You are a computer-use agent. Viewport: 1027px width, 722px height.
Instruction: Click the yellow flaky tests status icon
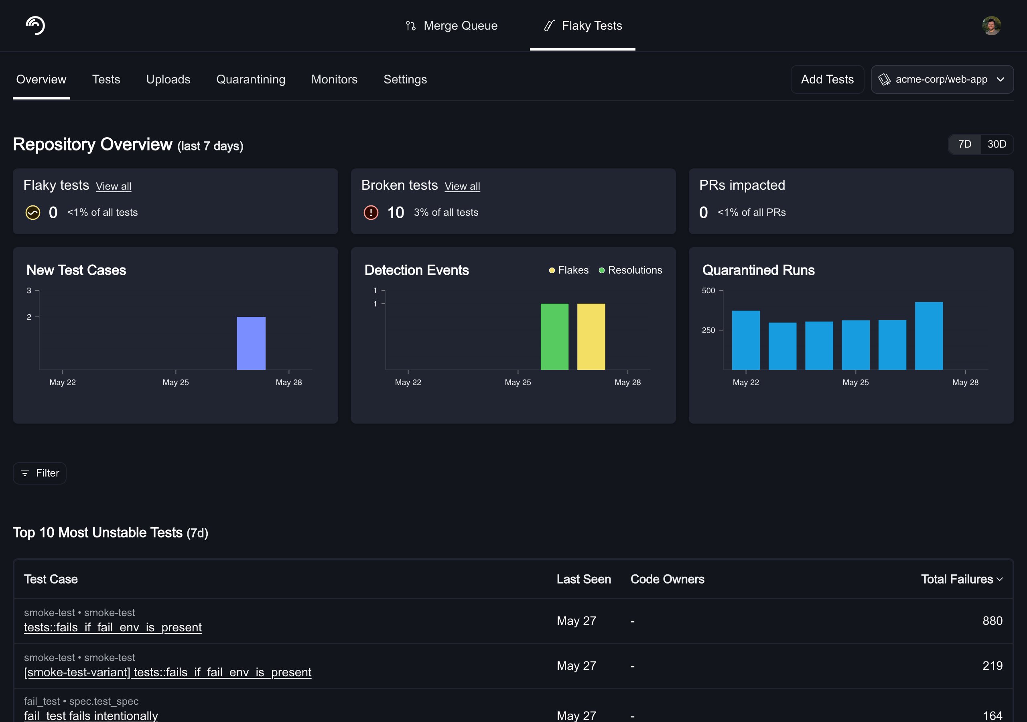coord(32,213)
